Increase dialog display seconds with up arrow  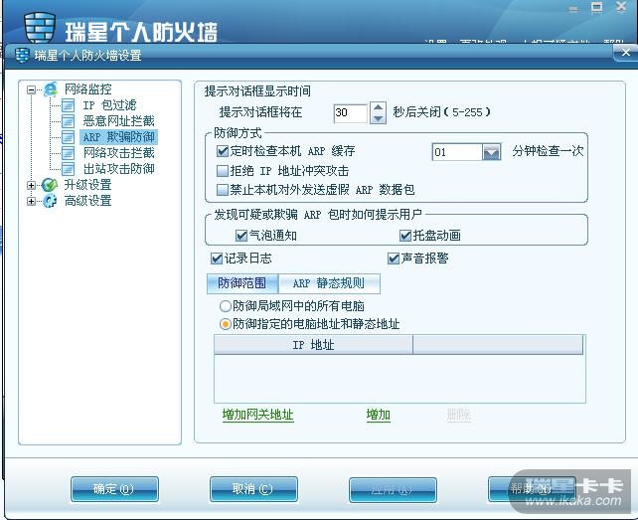pyautogui.click(x=378, y=107)
